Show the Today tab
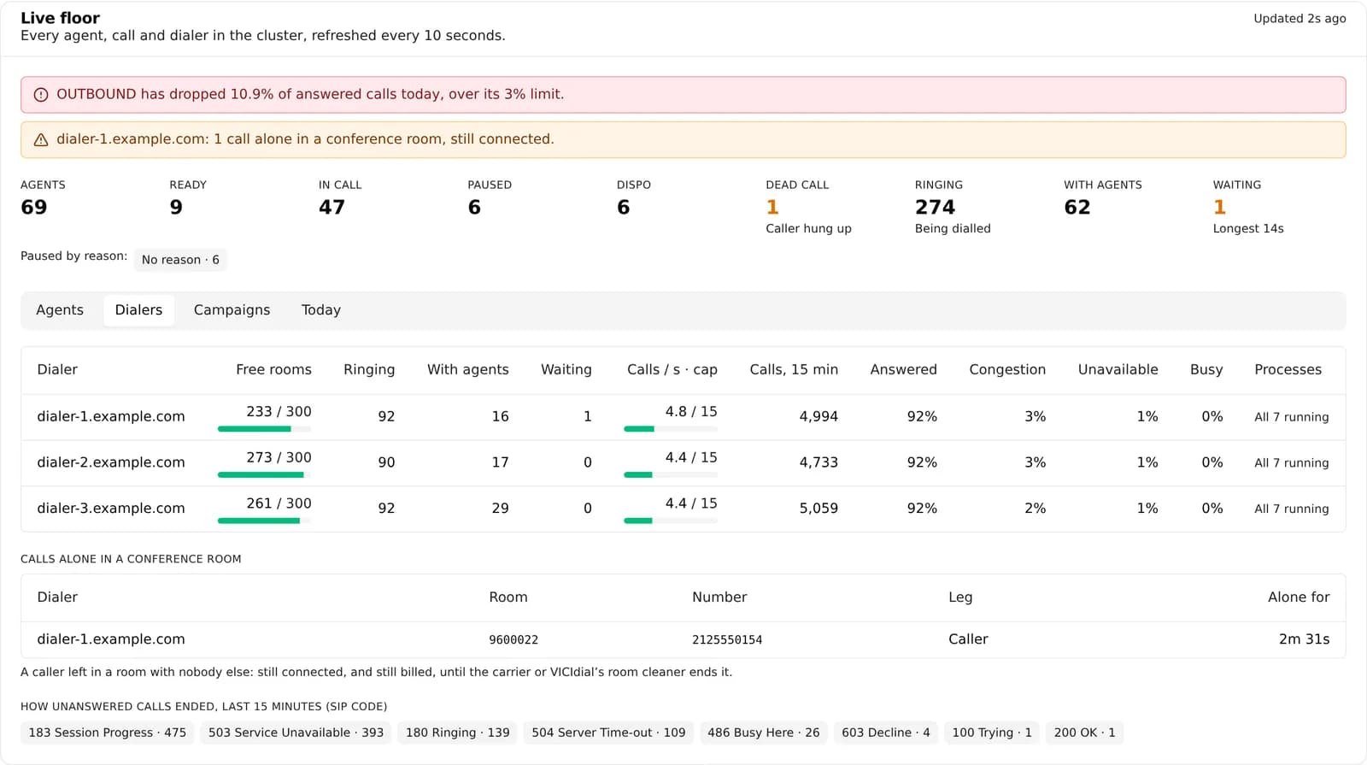 click(x=321, y=310)
